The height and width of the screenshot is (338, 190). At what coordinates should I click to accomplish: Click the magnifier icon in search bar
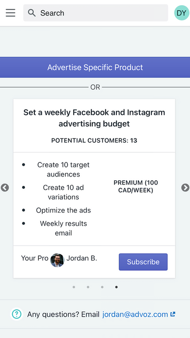click(32, 13)
